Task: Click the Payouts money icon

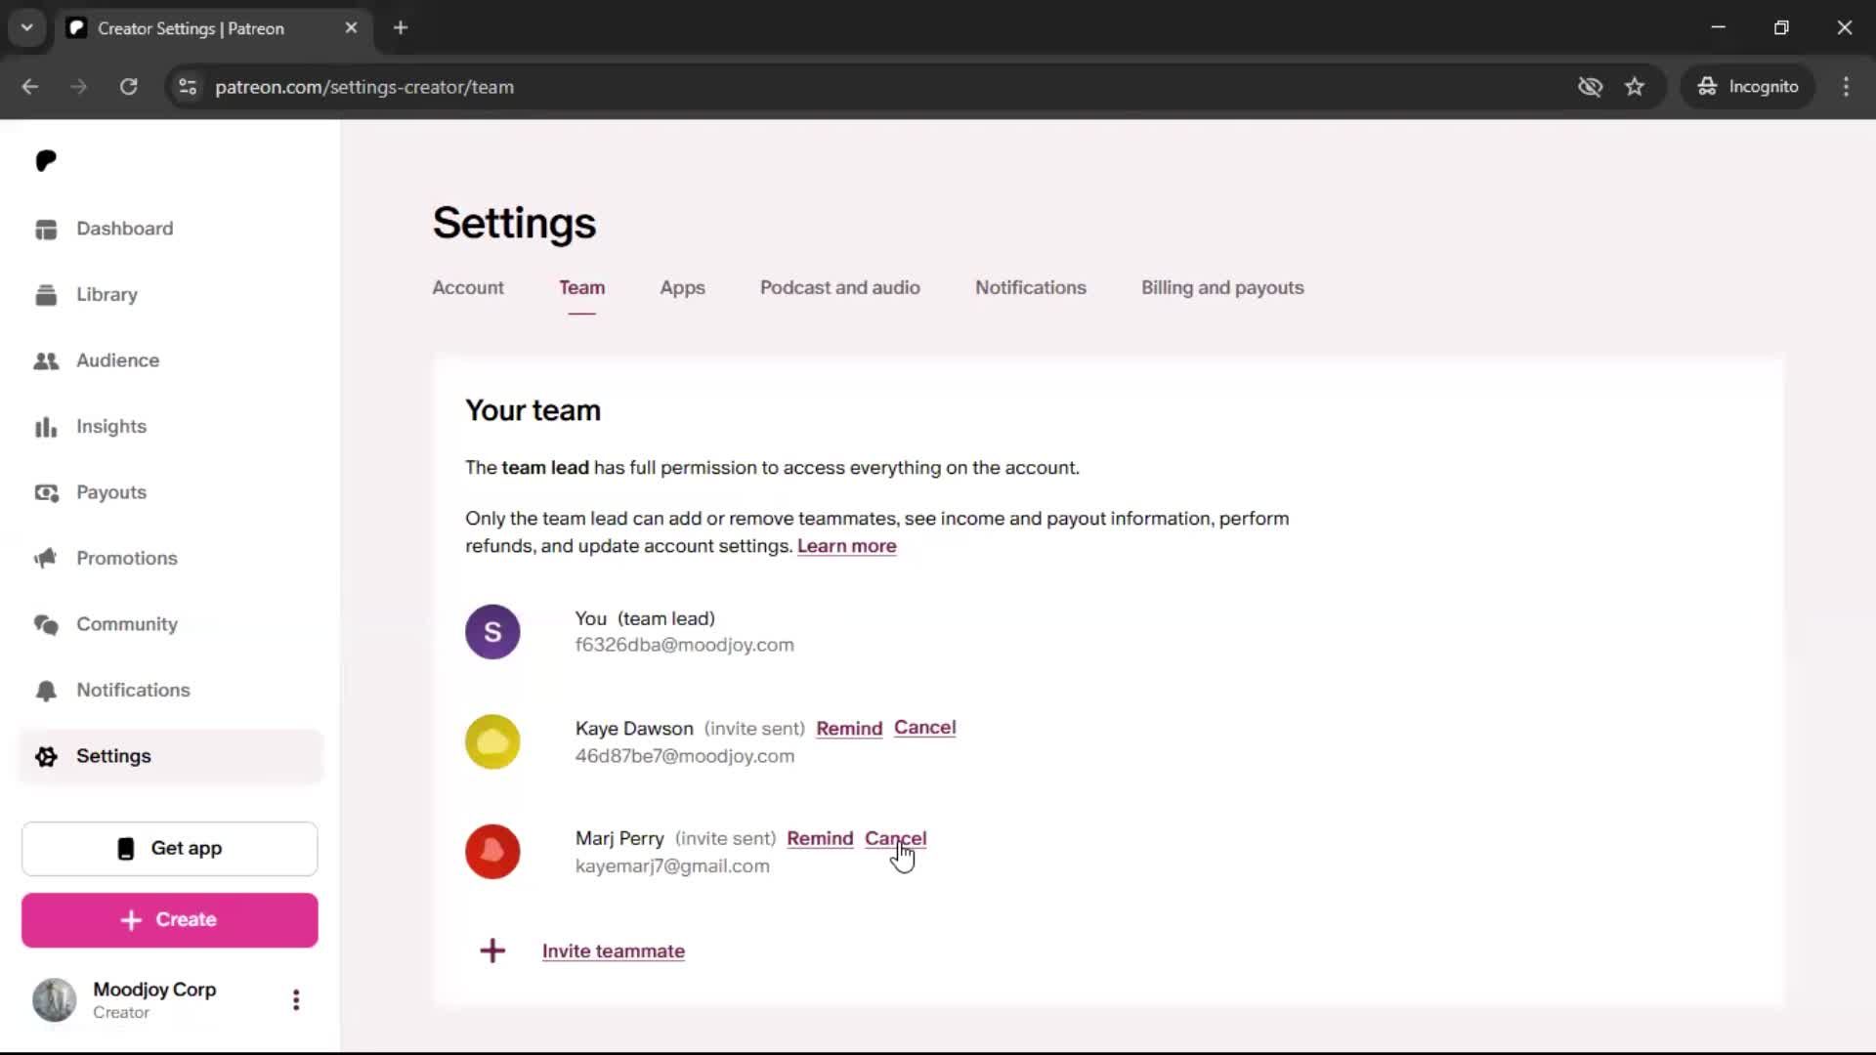Action: pos(46,492)
